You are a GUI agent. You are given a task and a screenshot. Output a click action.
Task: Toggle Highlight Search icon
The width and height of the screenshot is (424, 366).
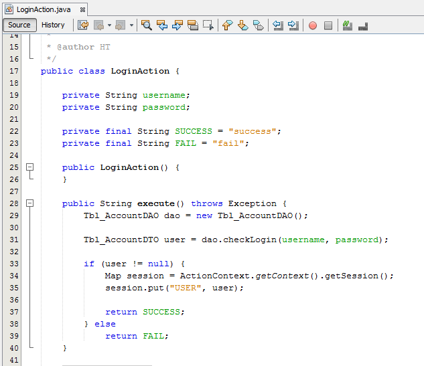pos(193,25)
